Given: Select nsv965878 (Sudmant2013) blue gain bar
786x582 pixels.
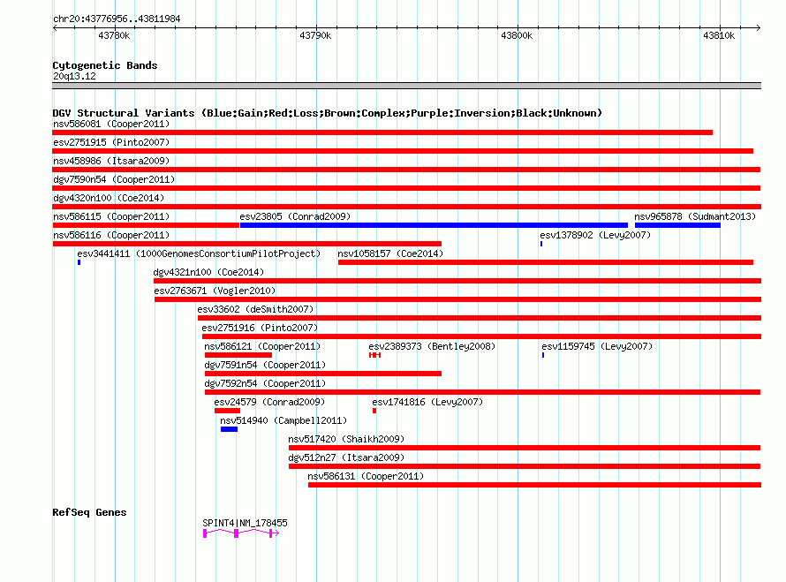Looking at the screenshot, I should [x=677, y=225].
